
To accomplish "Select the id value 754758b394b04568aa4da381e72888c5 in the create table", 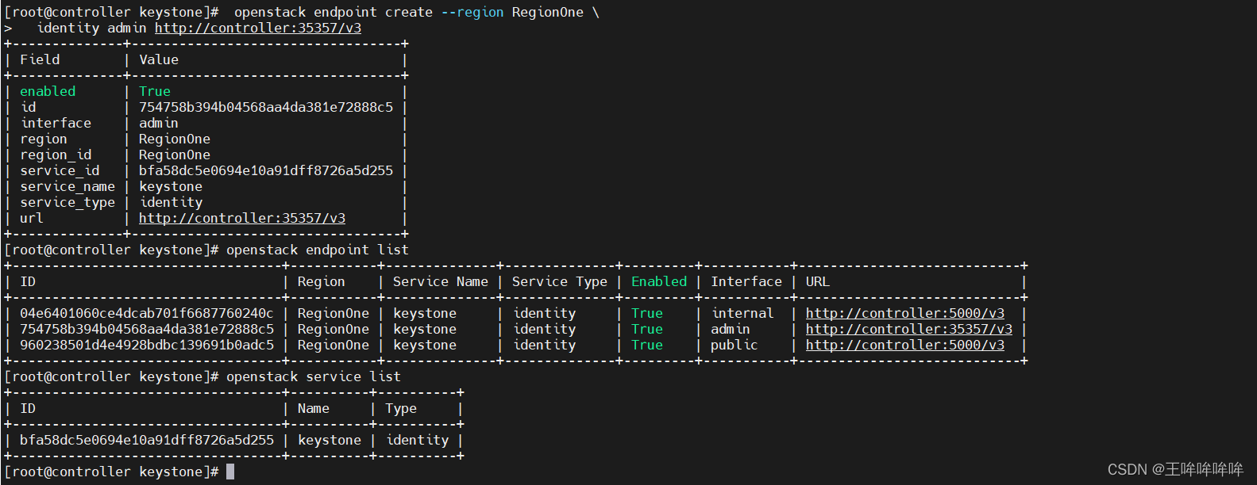I will [266, 107].
